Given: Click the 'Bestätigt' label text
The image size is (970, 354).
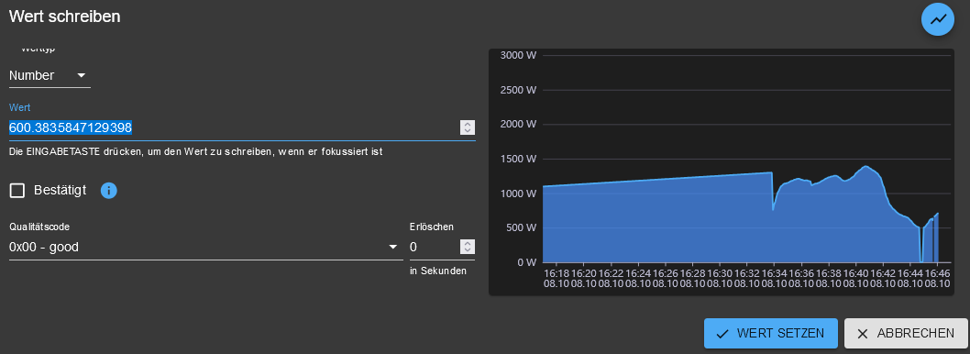Looking at the screenshot, I should (60, 190).
